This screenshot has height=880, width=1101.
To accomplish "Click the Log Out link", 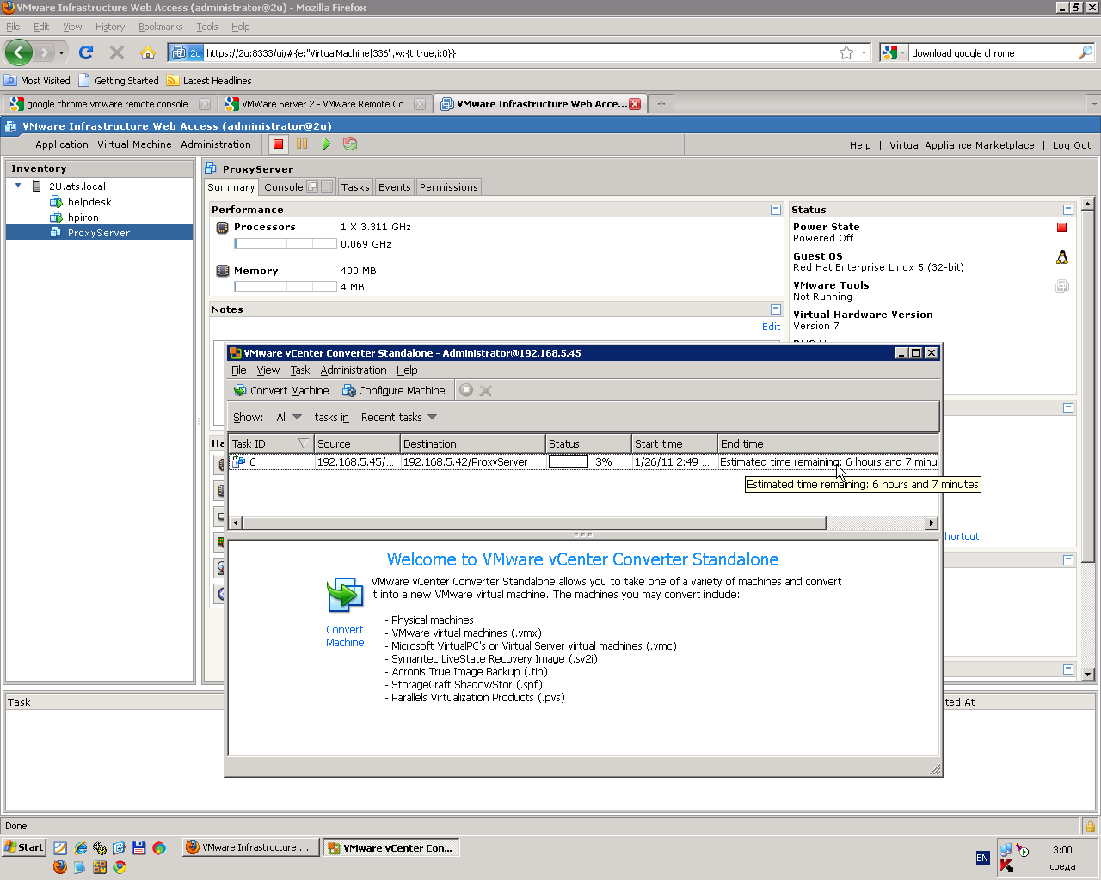I will [x=1072, y=145].
